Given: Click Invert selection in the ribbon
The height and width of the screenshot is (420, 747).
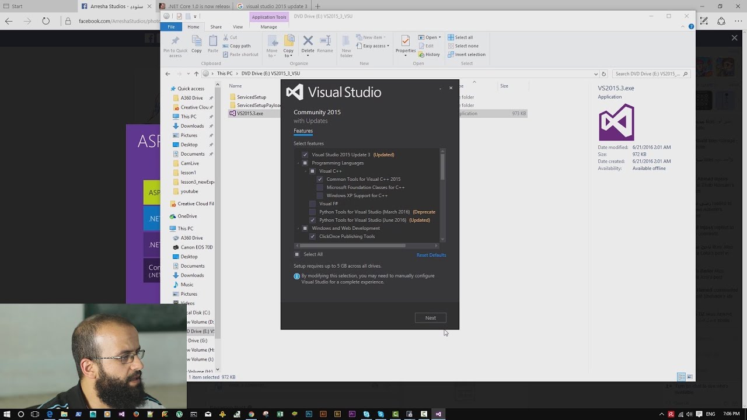Looking at the screenshot, I should (x=466, y=55).
